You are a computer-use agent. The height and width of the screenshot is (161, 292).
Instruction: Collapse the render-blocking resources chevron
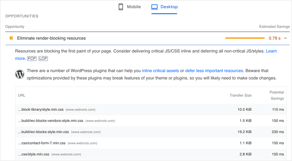[286, 38]
